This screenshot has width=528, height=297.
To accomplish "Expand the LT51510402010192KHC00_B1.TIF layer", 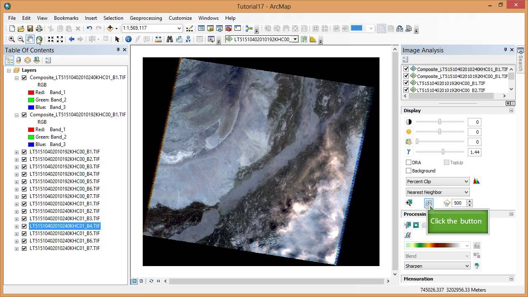I will pyautogui.click(x=17, y=152).
